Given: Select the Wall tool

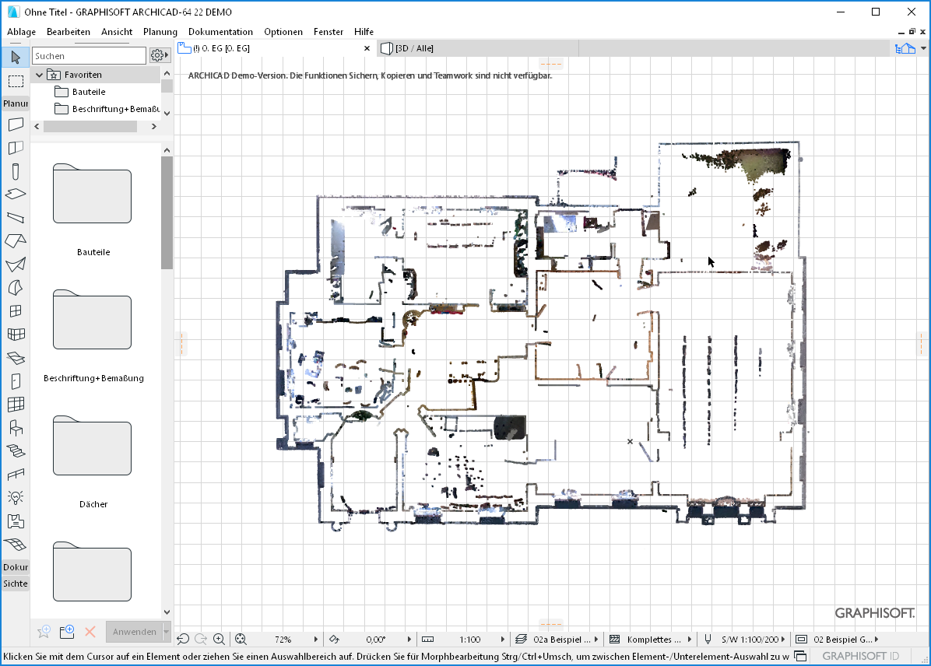Looking at the screenshot, I should click(16, 124).
